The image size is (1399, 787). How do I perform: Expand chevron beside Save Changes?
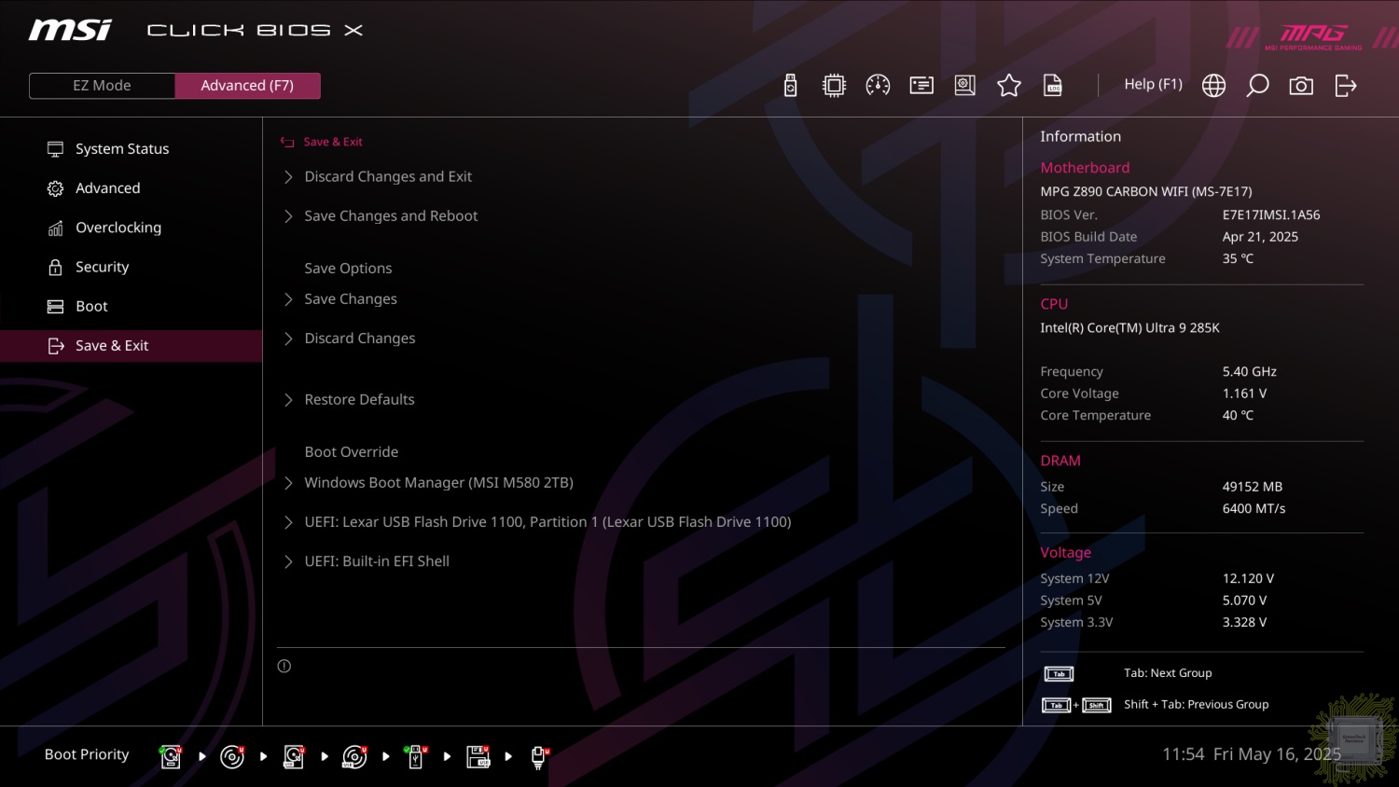pyautogui.click(x=288, y=299)
